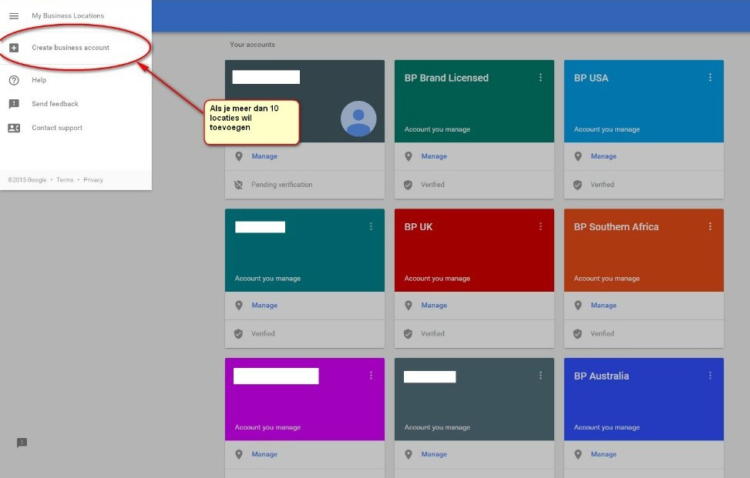Click Manage under the teal redacted card
This screenshot has height=478, width=750.
(264, 305)
